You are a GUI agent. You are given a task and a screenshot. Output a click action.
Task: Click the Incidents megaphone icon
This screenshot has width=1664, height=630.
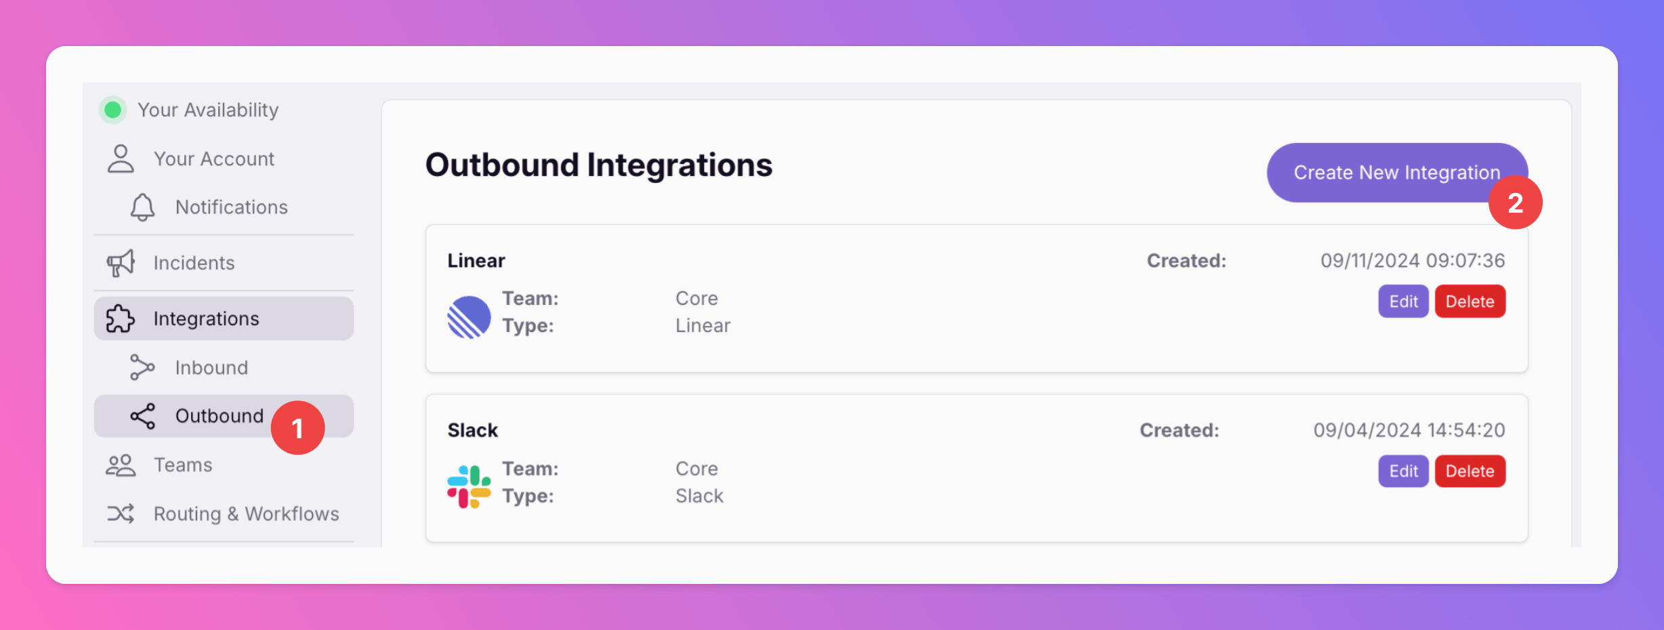pos(121,263)
